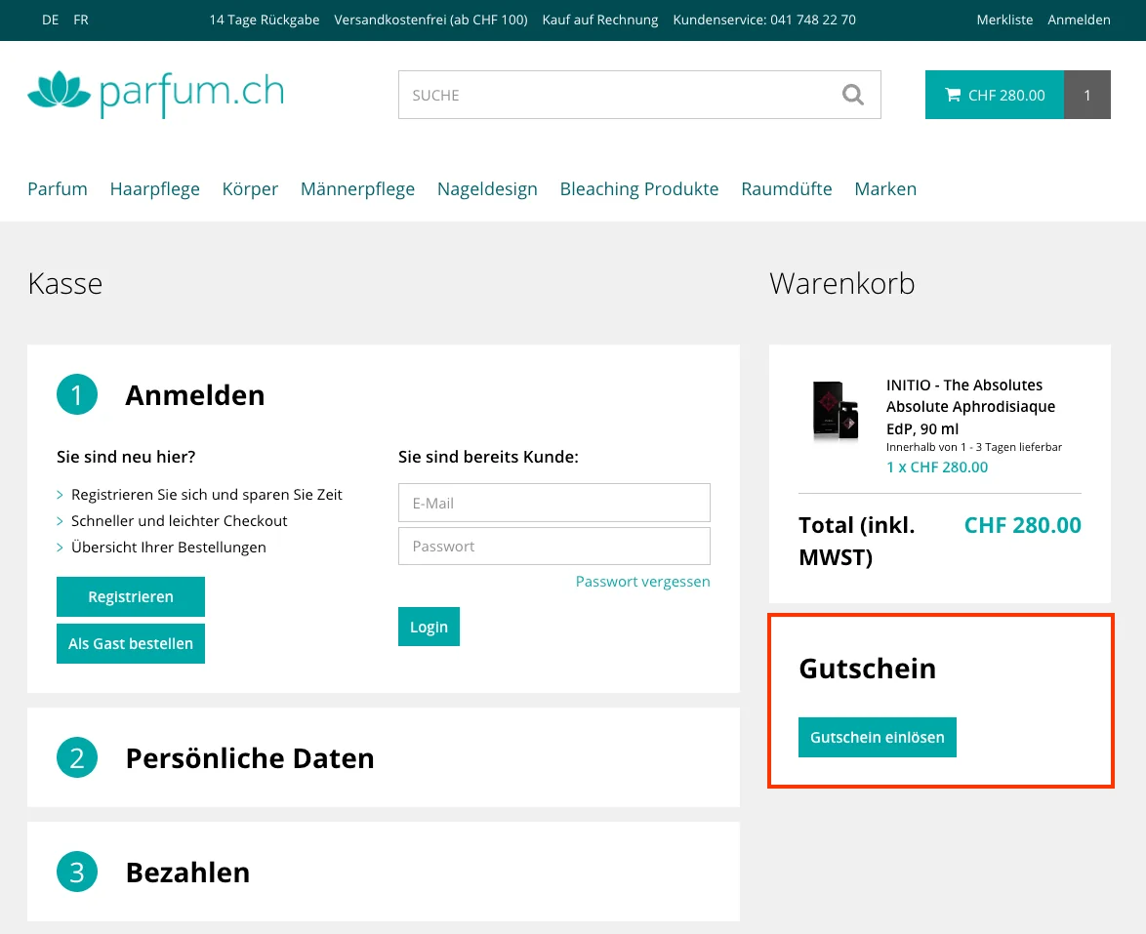Open the search with the magnifier icon

[x=853, y=94]
